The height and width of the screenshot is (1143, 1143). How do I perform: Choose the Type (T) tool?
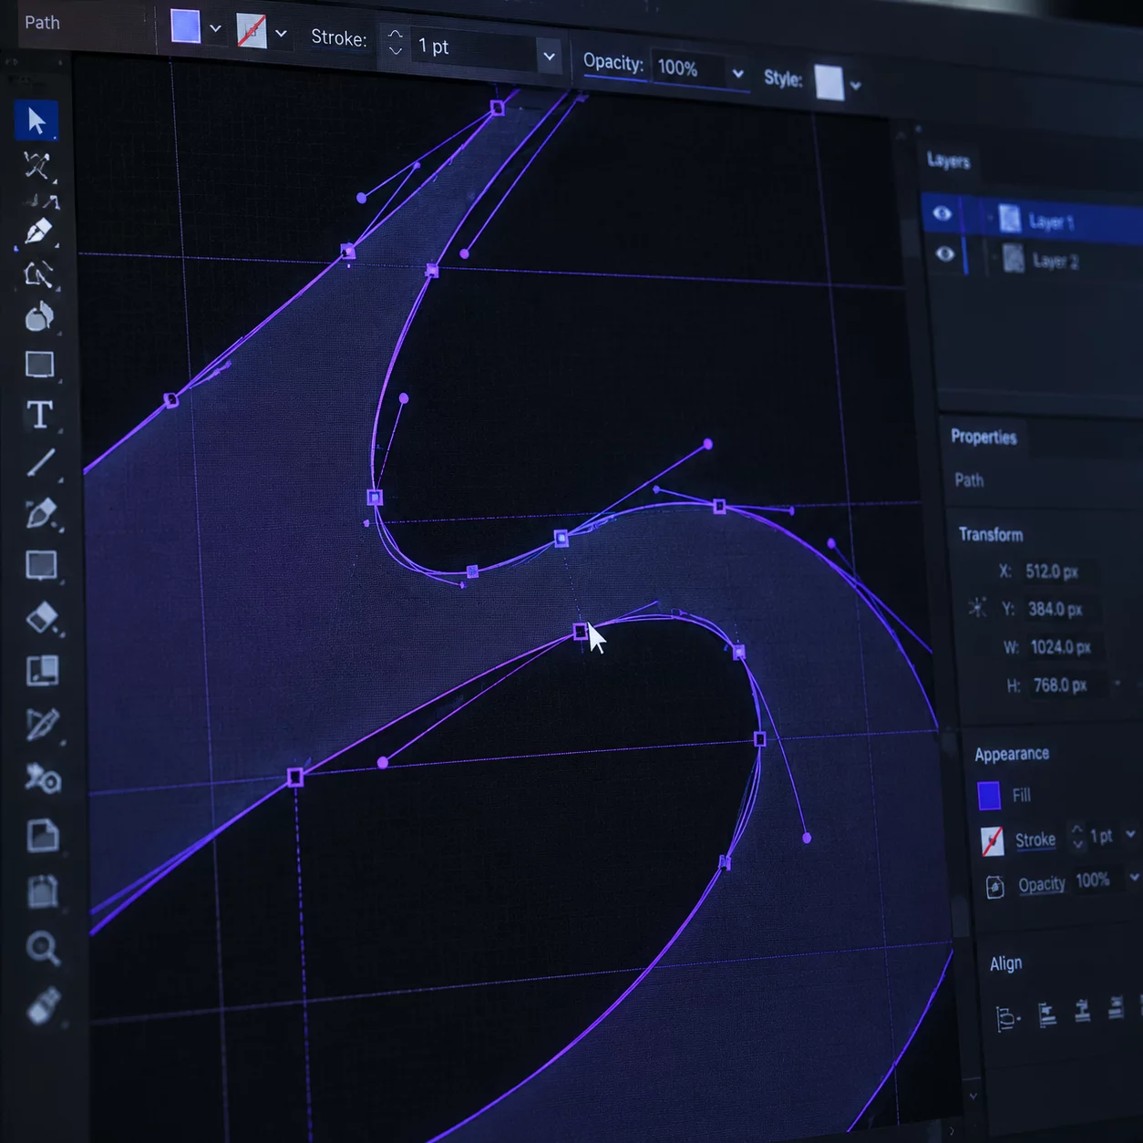(39, 415)
